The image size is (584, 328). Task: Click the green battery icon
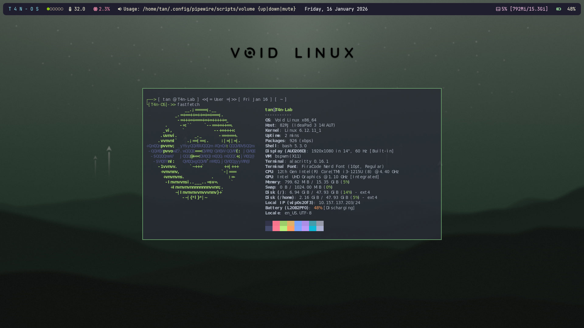click(559, 9)
